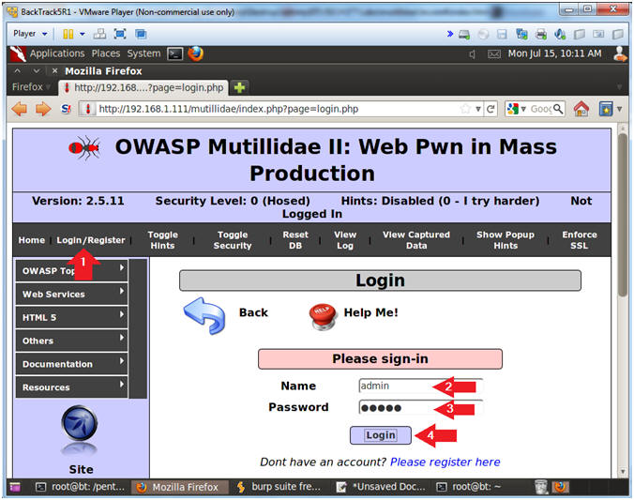Launch Firefox from the top panel

(195, 53)
